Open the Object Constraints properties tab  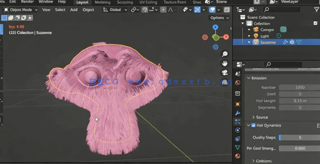tap(237, 139)
